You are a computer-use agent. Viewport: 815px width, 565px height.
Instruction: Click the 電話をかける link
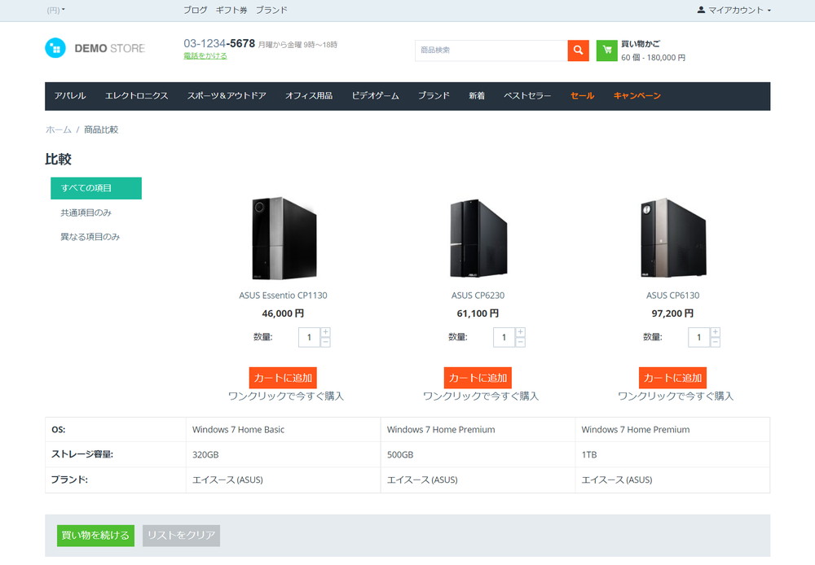(x=205, y=55)
